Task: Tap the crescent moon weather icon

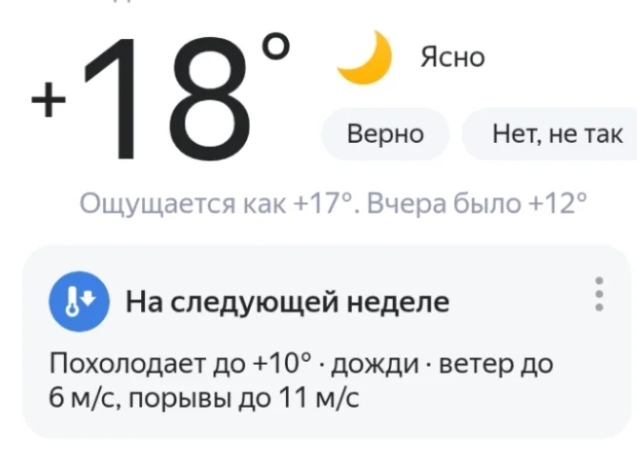Action: [365, 58]
